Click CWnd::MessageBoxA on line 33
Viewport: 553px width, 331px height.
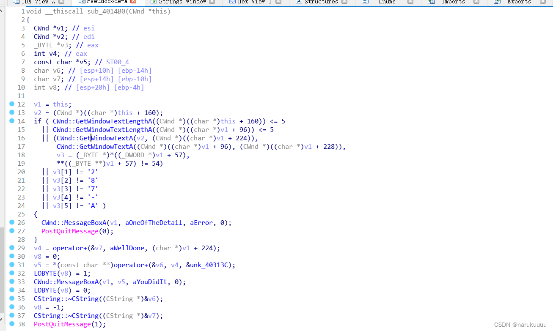click(66, 282)
